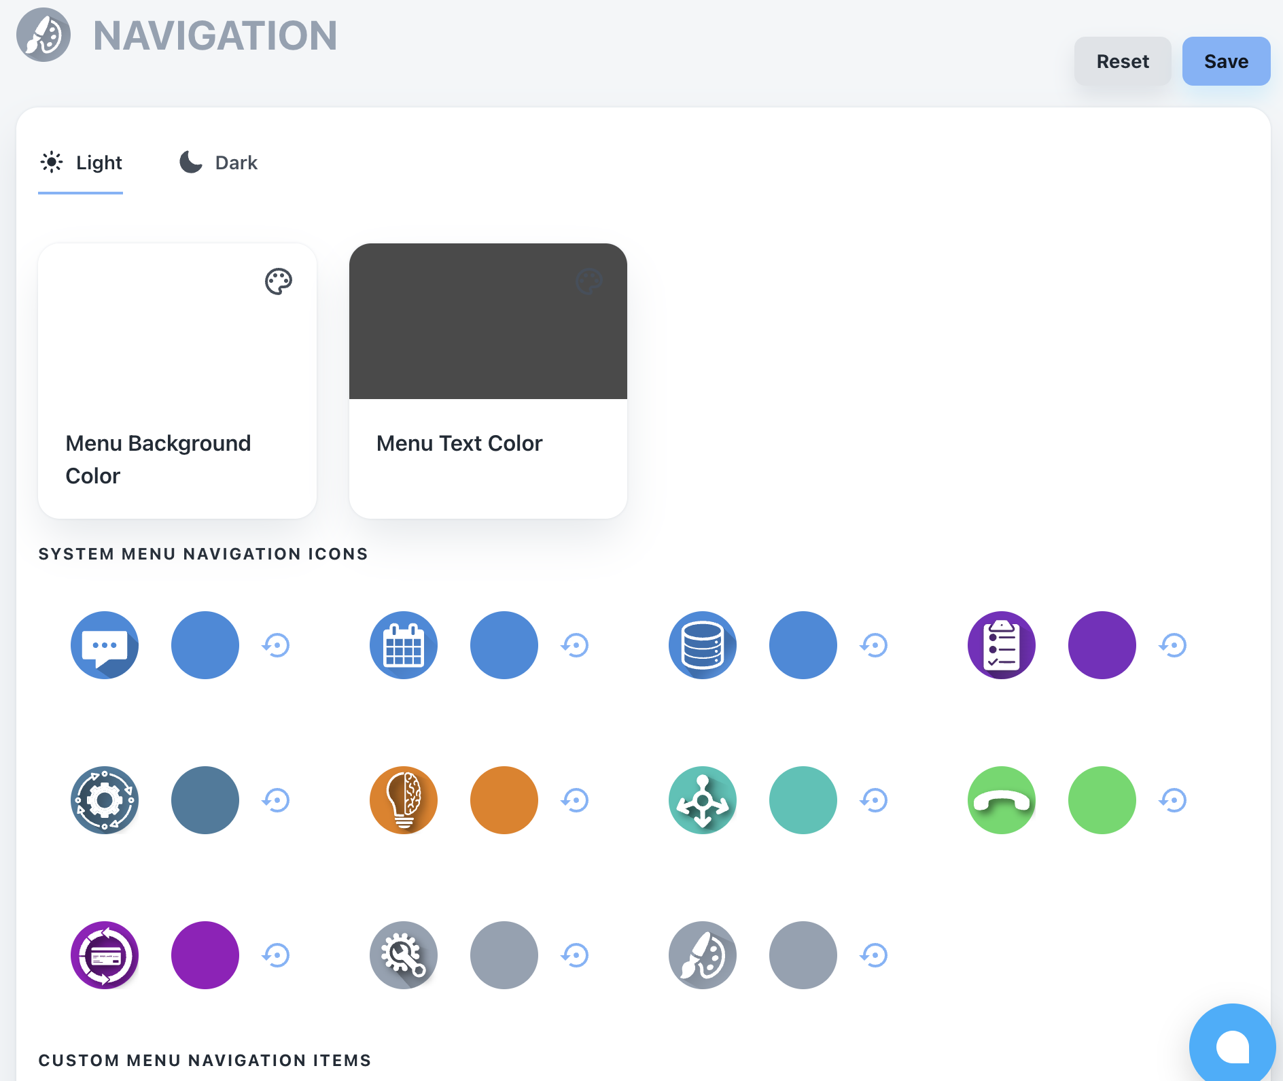This screenshot has height=1081, width=1283.
Task: Open the dark gray Menu Text Color swatch
Action: pos(488,321)
